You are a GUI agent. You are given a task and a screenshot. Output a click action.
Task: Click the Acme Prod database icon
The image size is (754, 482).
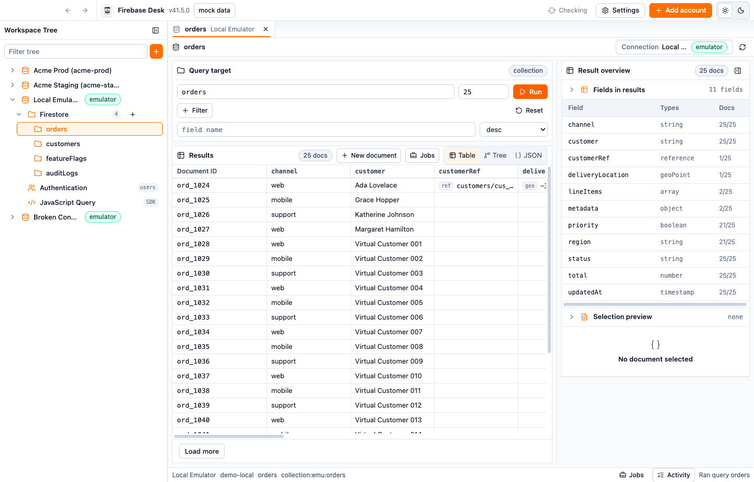tap(25, 70)
